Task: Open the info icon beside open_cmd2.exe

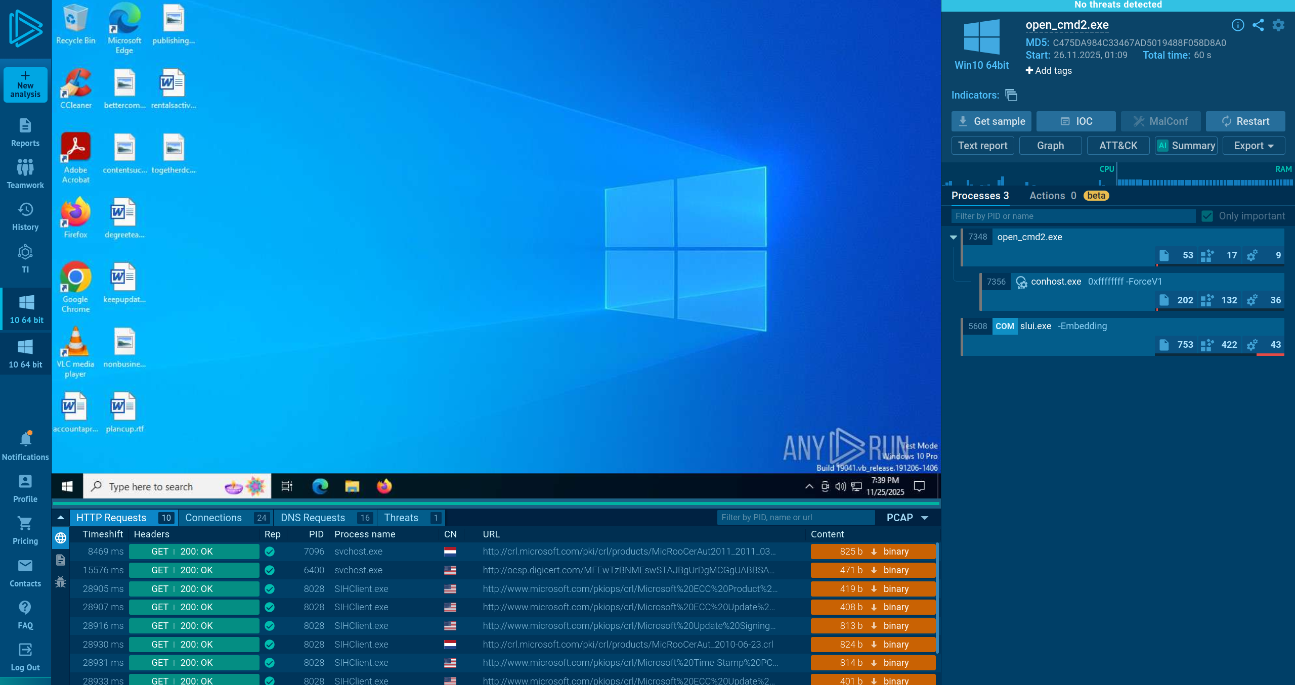Action: pyautogui.click(x=1237, y=25)
